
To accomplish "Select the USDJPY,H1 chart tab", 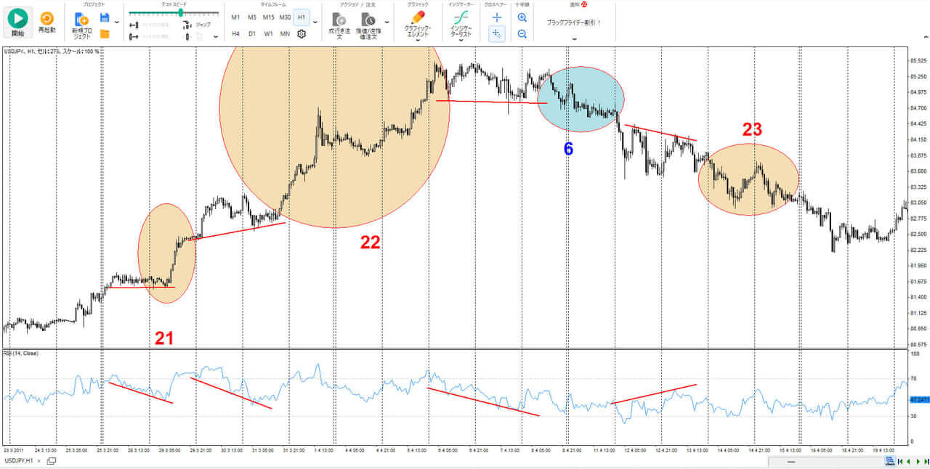I will (20, 461).
